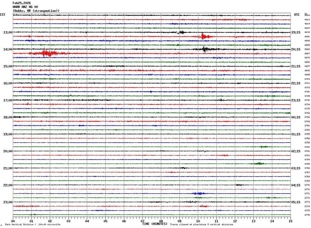Click the green event on the trace above 21:00
The image size is (311, 228).
coord(258,164)
